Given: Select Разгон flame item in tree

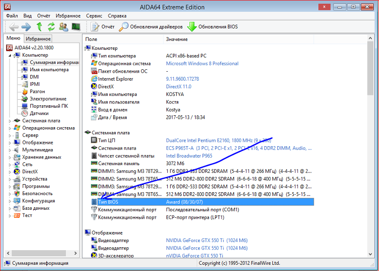Looking at the screenshot, I should (37, 91).
